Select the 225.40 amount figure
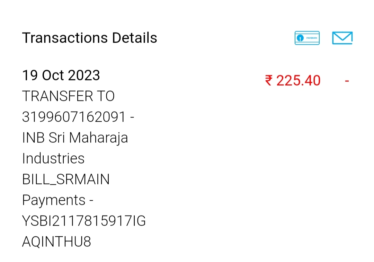This screenshot has width=374, height=262. click(x=299, y=80)
